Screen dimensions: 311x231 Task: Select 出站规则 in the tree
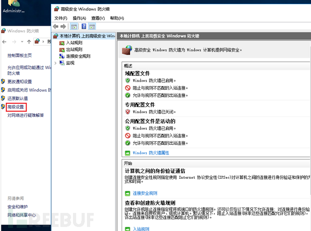pyautogui.click(x=74, y=50)
